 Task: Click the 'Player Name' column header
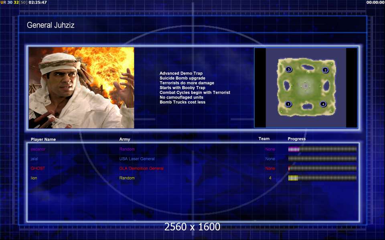pos(43,139)
